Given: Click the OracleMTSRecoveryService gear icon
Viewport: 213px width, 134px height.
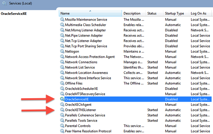Looking at the screenshot, I should [62, 94].
